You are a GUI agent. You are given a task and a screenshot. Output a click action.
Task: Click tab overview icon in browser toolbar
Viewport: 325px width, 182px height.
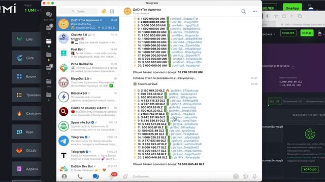300,16
